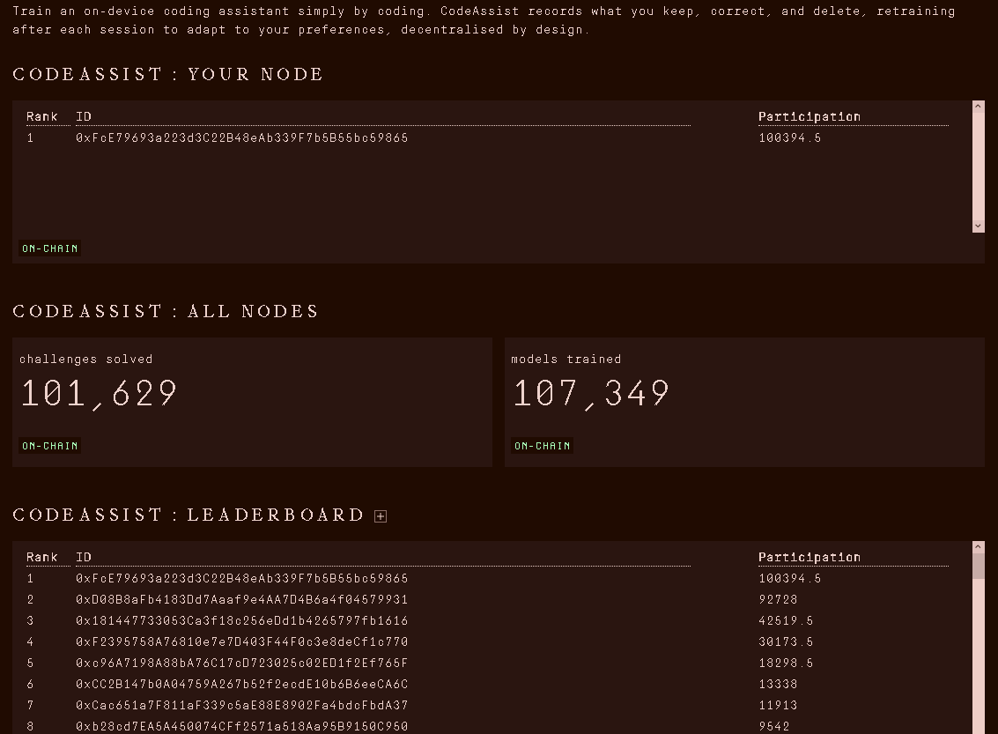This screenshot has width=998, height=734.
Task: Click Participation header in Your Node table
Action: click(809, 116)
